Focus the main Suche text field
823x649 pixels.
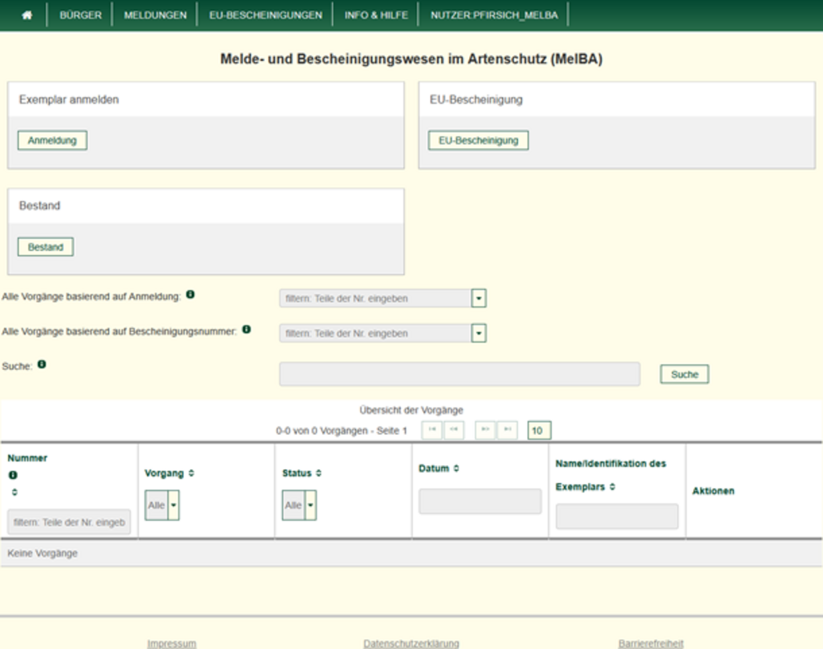459,374
